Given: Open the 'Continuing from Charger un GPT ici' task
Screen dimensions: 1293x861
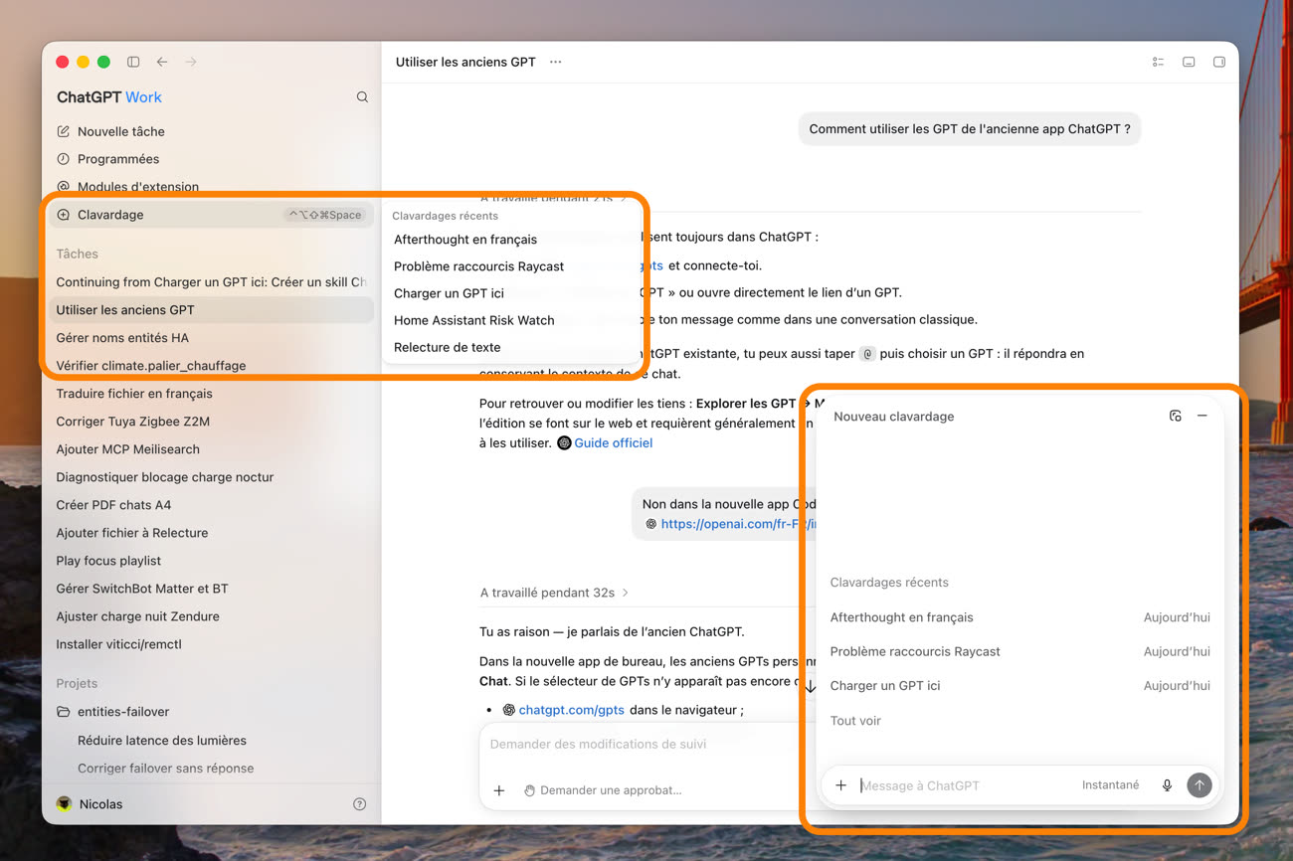Looking at the screenshot, I should pyautogui.click(x=211, y=282).
